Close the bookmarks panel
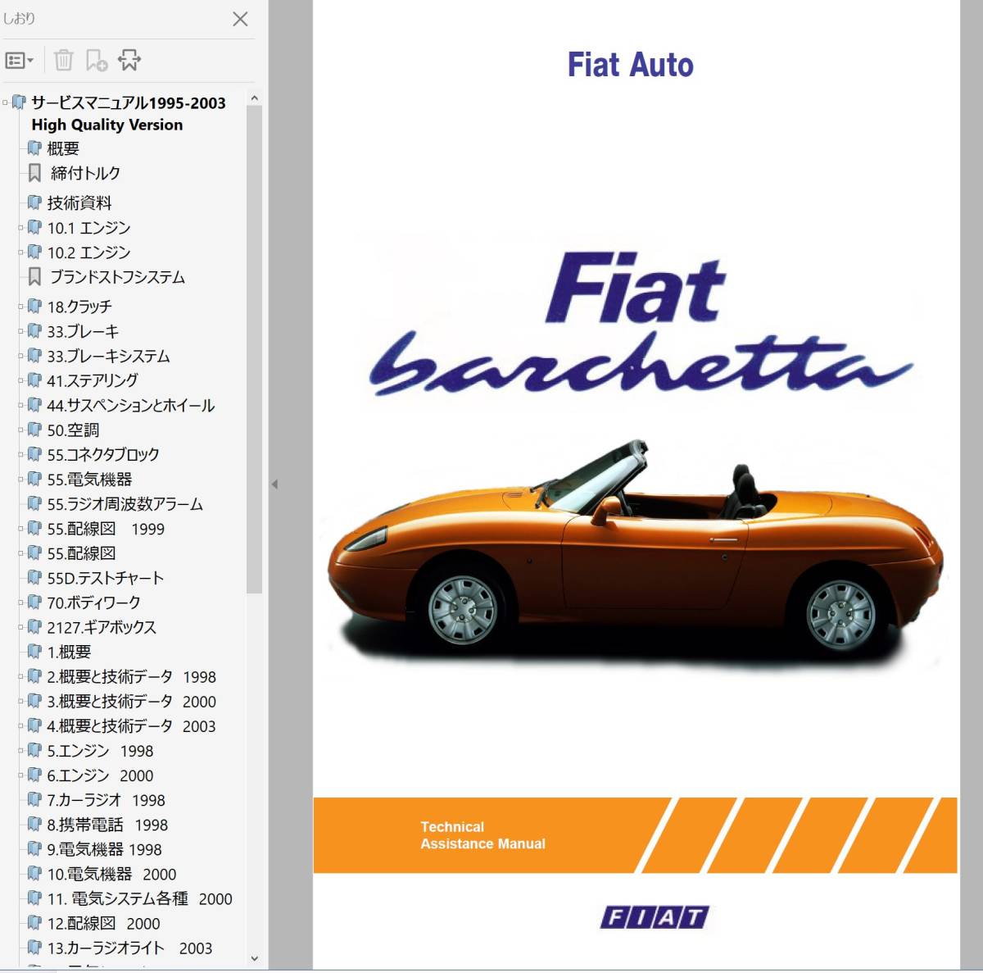 click(x=240, y=19)
